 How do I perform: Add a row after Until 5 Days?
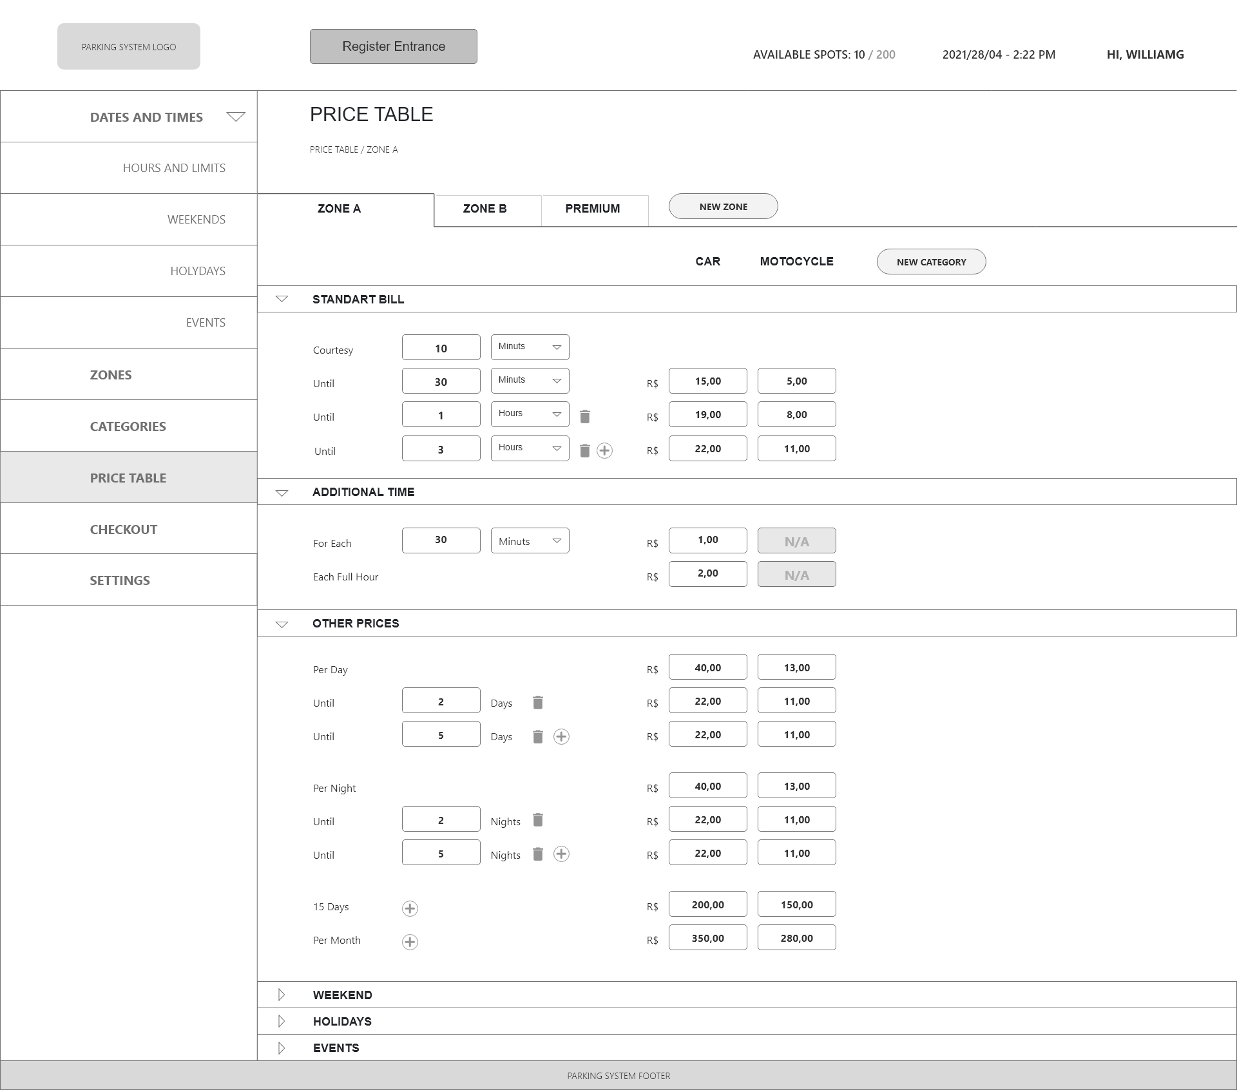(561, 736)
